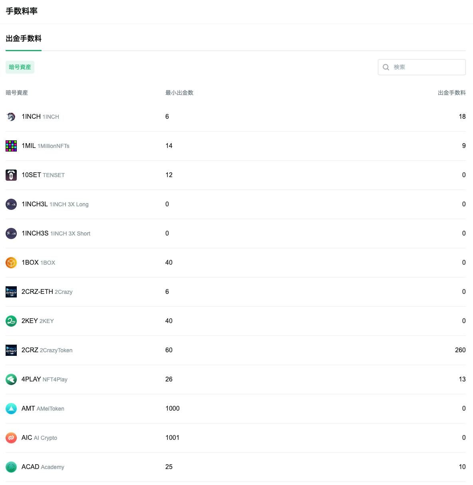Click the 4PLAY NFT4Play icon
473x485 pixels.
(x=11, y=379)
